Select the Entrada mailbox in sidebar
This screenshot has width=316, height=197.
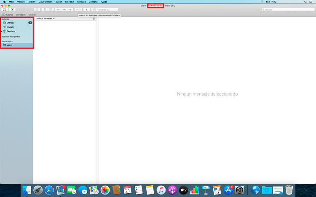click(x=17, y=23)
